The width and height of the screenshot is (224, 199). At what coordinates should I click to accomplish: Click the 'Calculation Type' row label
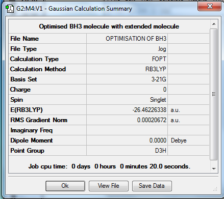point(34,59)
